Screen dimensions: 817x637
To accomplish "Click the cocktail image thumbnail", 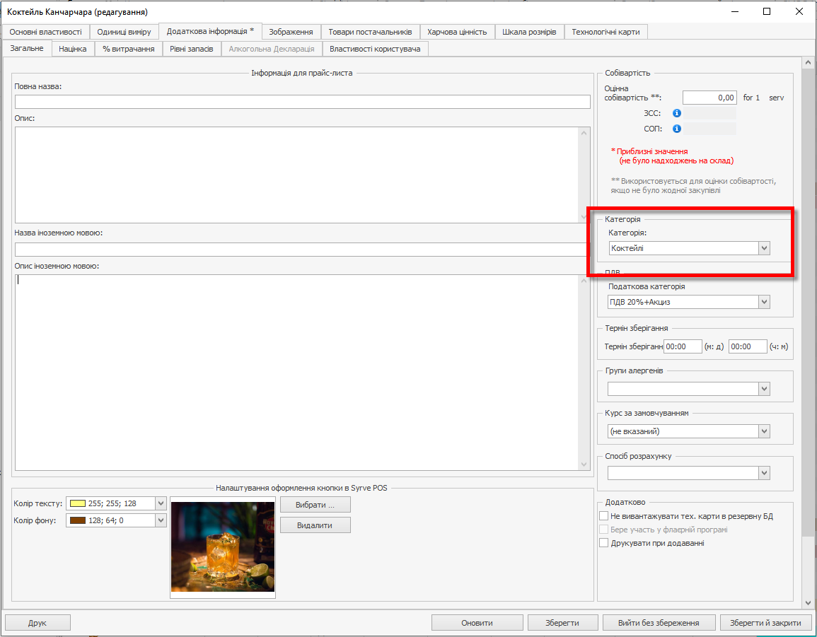I will click(x=223, y=547).
